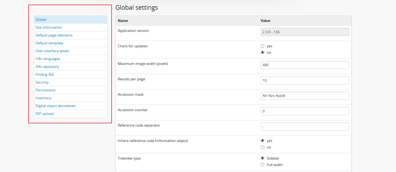Choose 'no' for Inherit reference code
This screenshot has width=396, height=172.
coord(262,147)
